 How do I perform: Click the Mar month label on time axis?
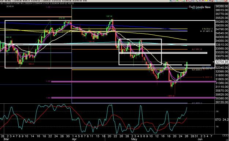(6, 139)
